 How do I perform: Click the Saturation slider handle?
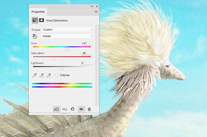point(54,59)
